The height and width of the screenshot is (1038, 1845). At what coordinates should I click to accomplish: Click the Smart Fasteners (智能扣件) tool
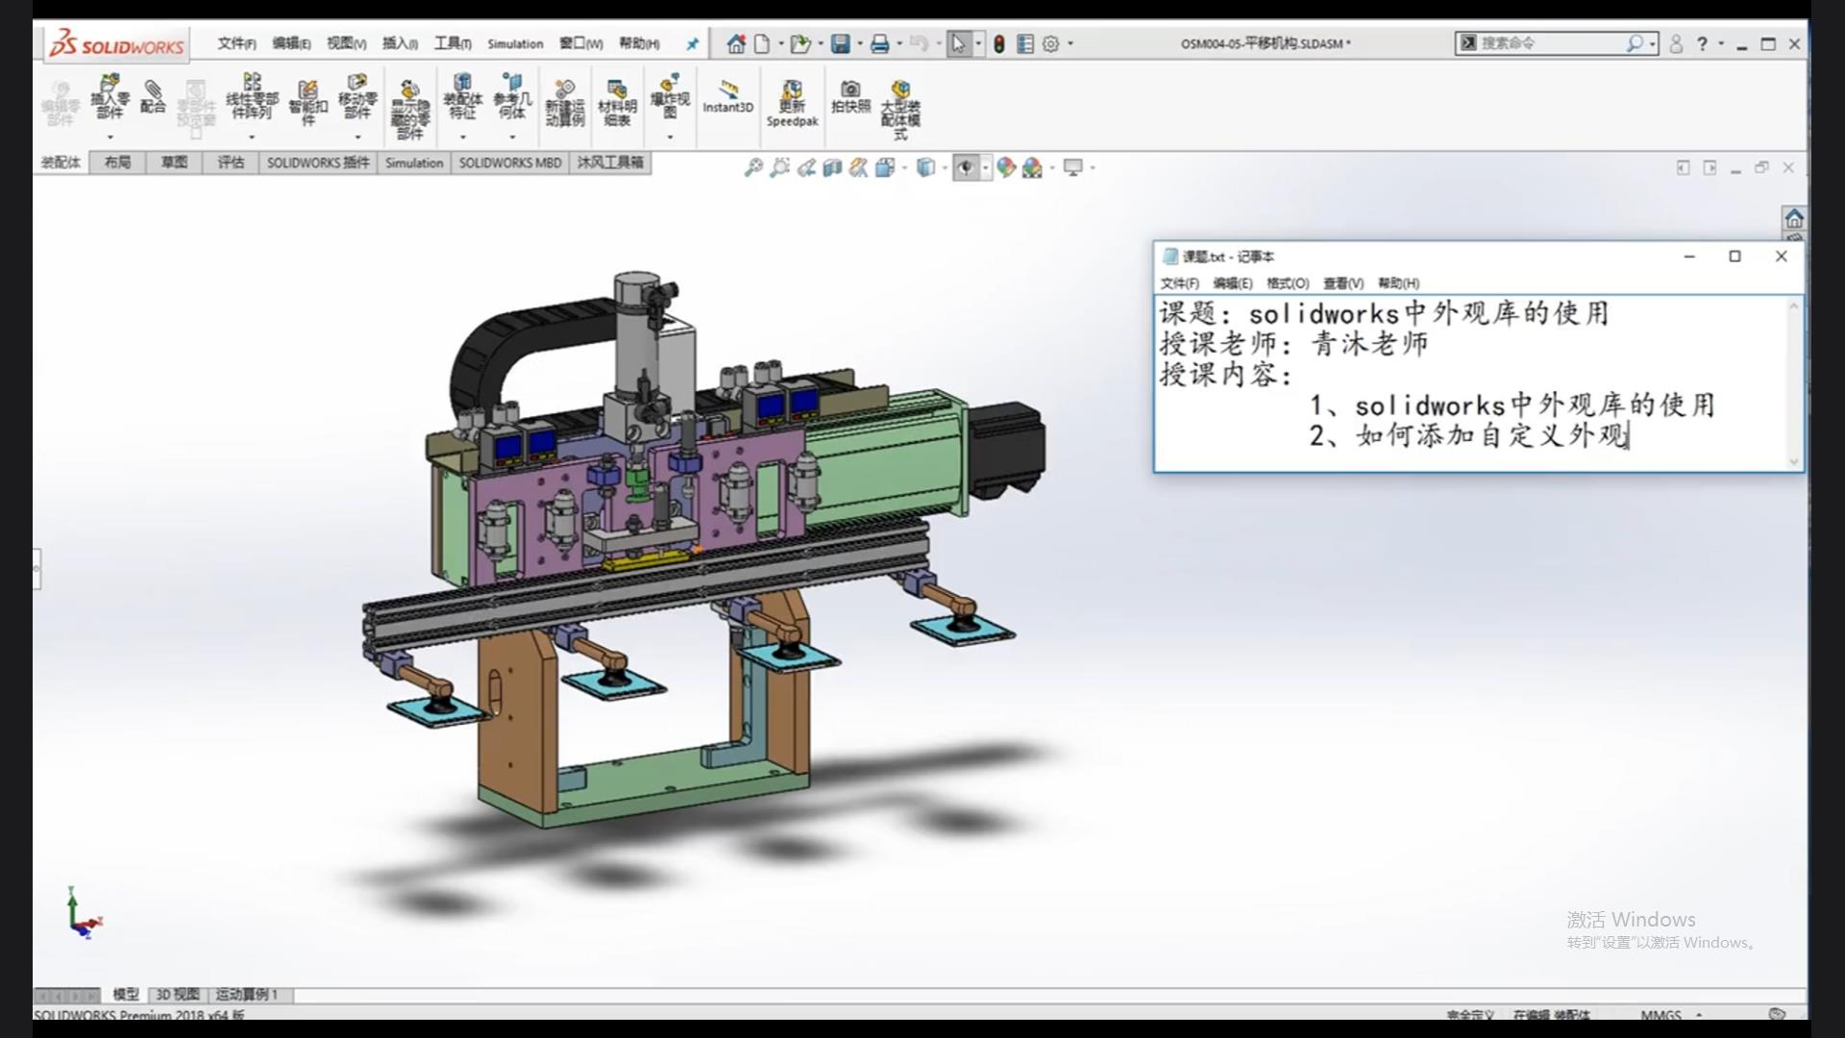[x=307, y=104]
